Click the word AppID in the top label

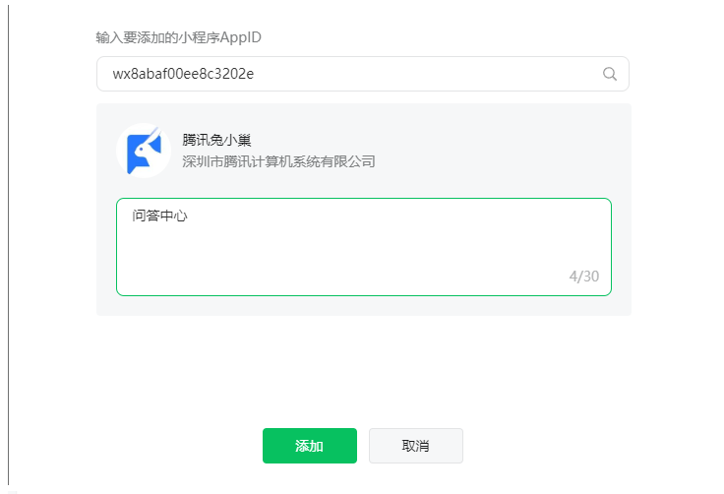point(241,37)
